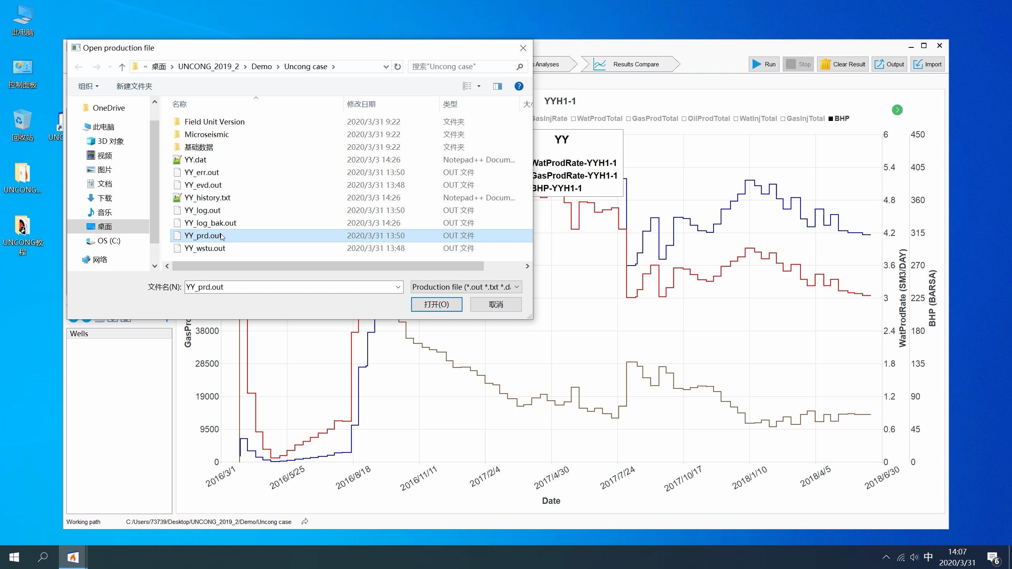Viewport: 1012px width, 569px height.
Task: Click green next-arrow circle in chart legend
Action: pos(897,110)
